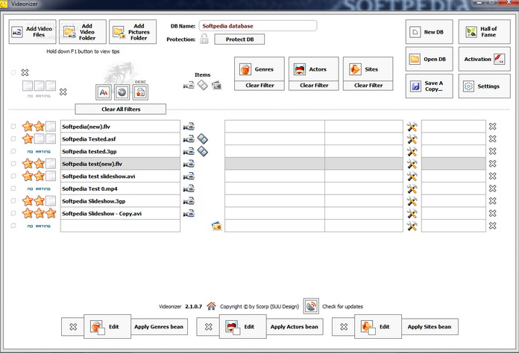The height and width of the screenshot is (353, 519).
Task: Delete the Softpedia Test 0.mp4 row with X
Action: [492, 188]
